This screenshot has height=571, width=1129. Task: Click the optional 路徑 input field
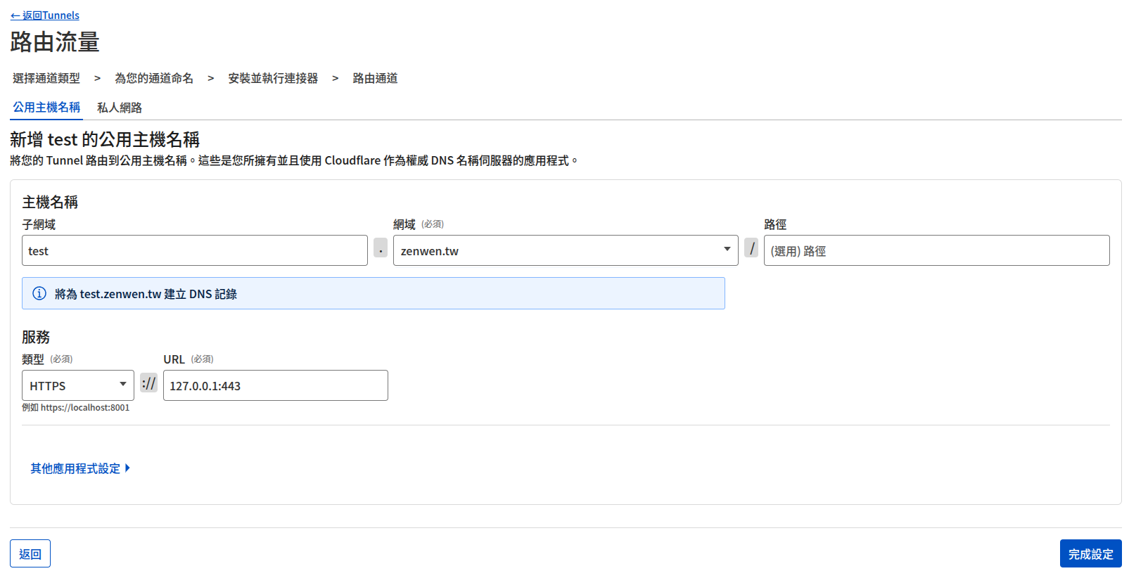click(x=936, y=250)
